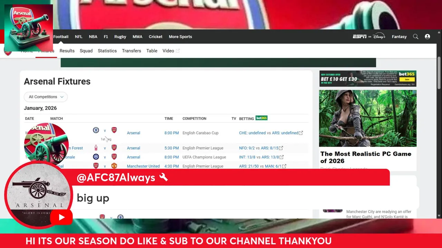Click UEFA Champions League competition text
Screen dimensions: 442x248
[204, 157]
